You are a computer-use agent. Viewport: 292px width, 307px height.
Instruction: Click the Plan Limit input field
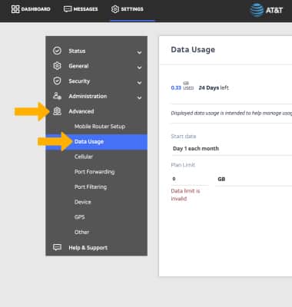190,179
